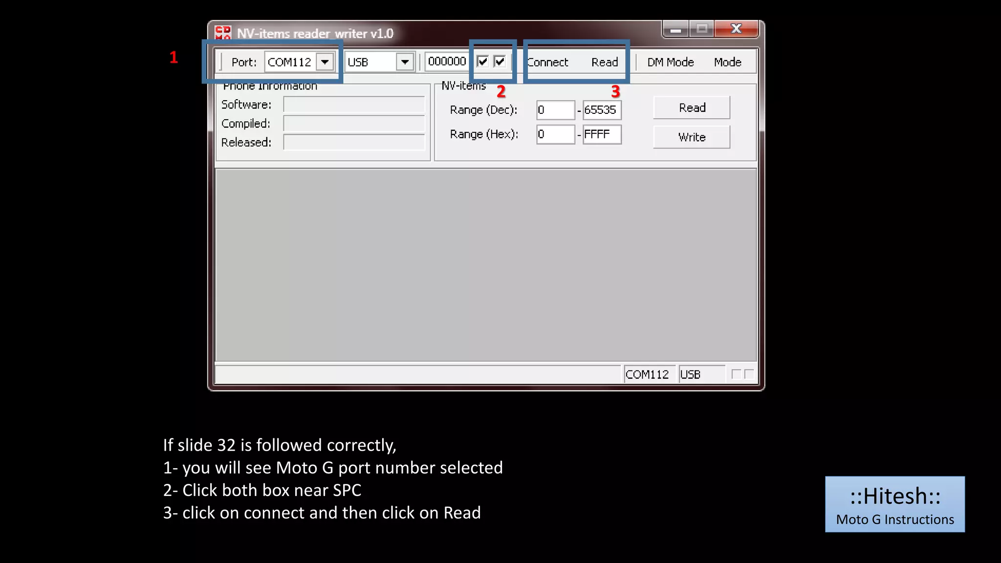Select DM Mode in the toolbar

click(671, 62)
